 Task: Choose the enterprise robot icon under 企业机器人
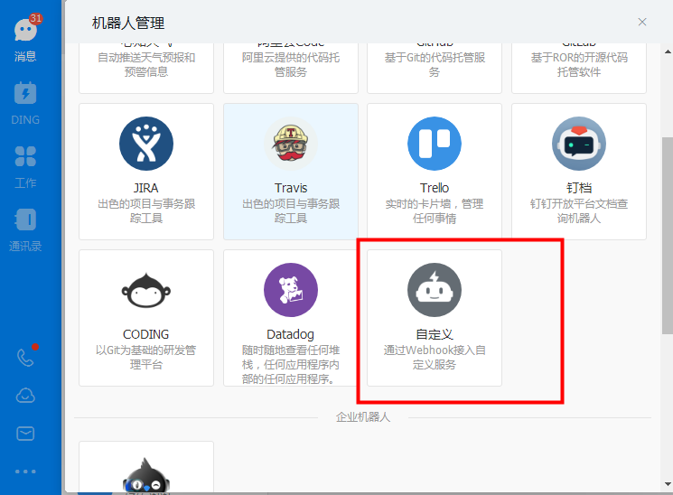click(146, 474)
